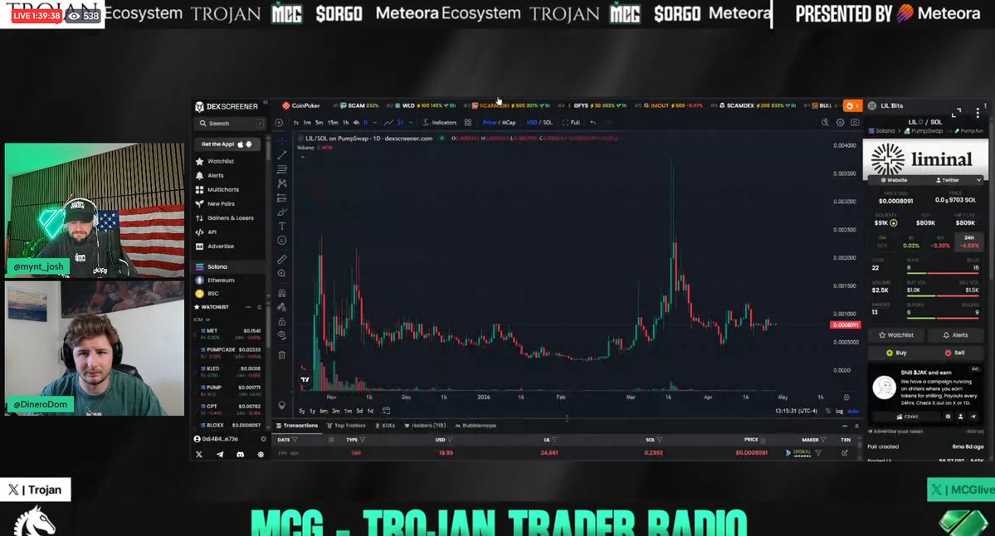Toggle stay in drawing mode pencil-lock

pyautogui.click(x=282, y=307)
